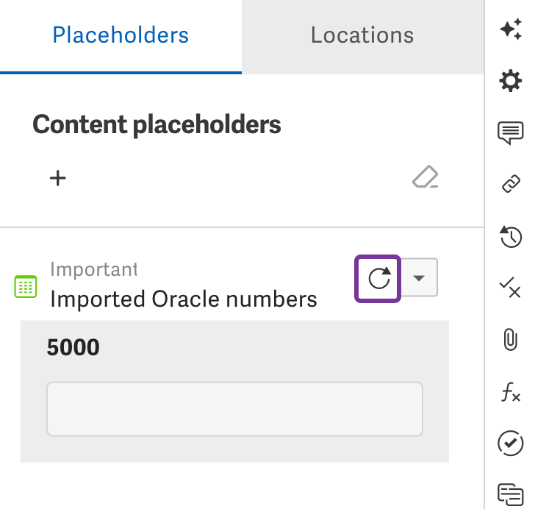The width and height of the screenshot is (535, 509).
Task: Click the green table icon for Imported Oracle numbers
Action: [26, 287]
